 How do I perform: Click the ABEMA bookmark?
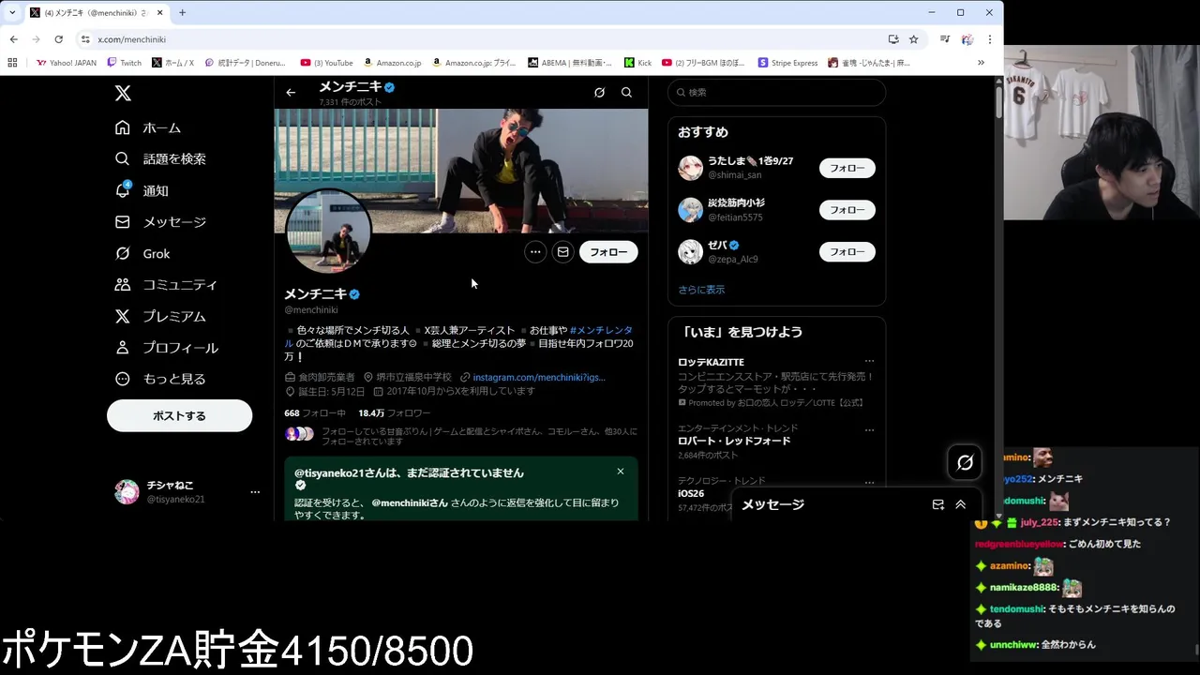569,63
